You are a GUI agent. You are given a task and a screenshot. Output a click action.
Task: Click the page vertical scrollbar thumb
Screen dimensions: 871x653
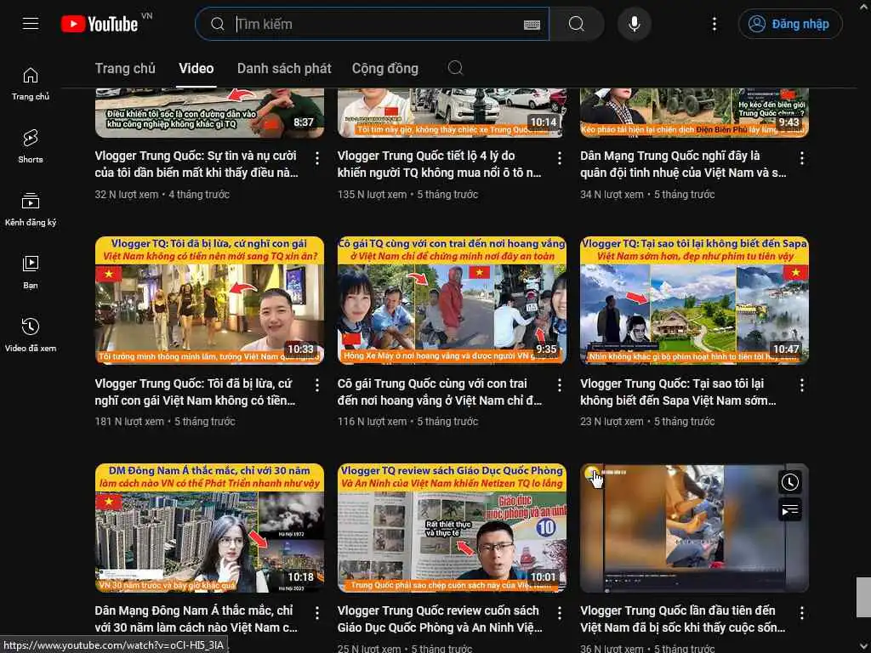click(x=863, y=597)
